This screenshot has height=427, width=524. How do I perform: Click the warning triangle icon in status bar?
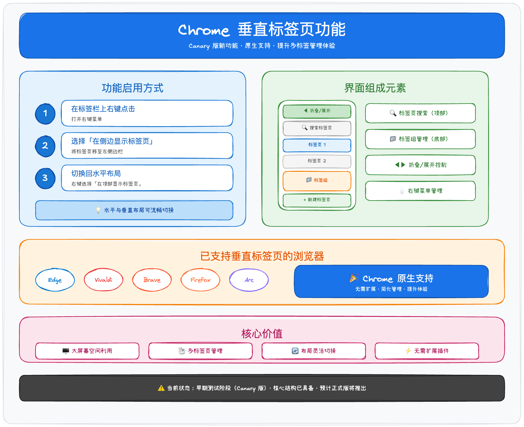[x=161, y=388]
